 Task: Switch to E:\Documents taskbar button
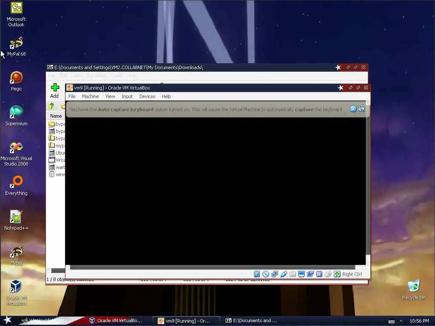(x=251, y=320)
